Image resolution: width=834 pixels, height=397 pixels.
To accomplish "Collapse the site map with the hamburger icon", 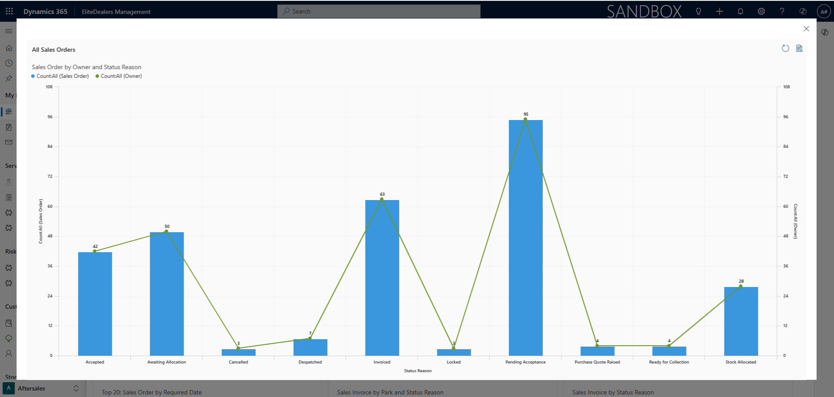I will click(x=9, y=31).
